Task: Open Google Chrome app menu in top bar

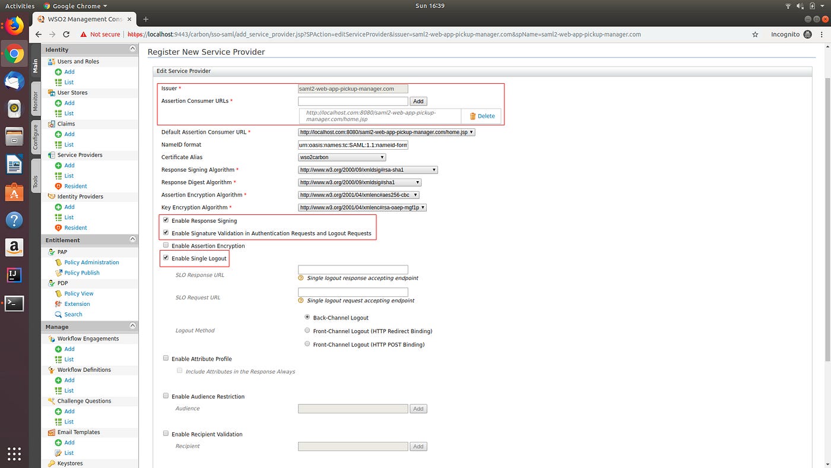Action: [75, 5]
